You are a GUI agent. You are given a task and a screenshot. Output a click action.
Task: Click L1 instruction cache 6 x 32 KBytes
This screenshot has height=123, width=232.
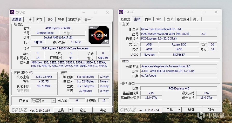coord(86,81)
